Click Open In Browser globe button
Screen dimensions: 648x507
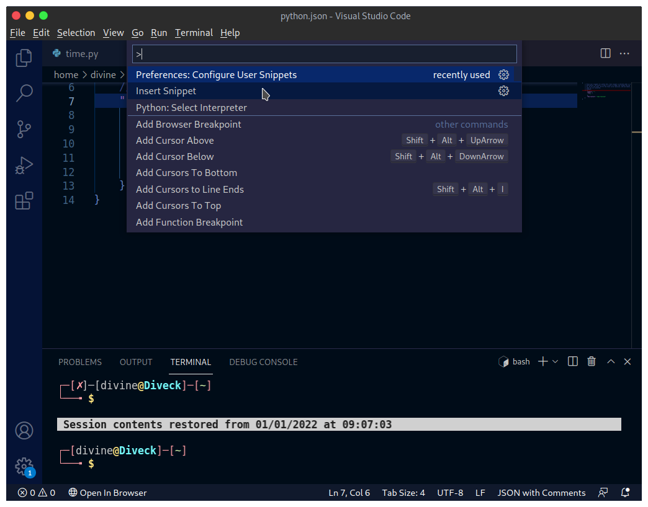[107, 493]
